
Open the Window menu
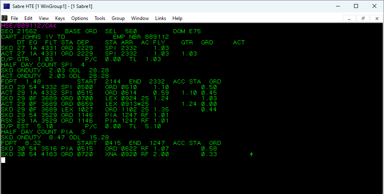140,18
